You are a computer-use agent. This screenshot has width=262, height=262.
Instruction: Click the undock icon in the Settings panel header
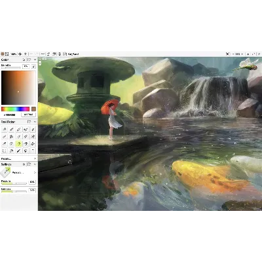[29, 164]
